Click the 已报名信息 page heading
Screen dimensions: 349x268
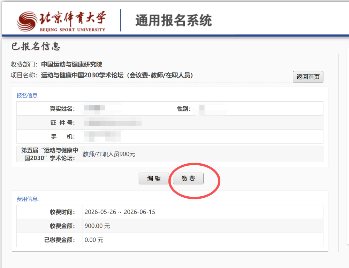pyautogui.click(x=36, y=46)
